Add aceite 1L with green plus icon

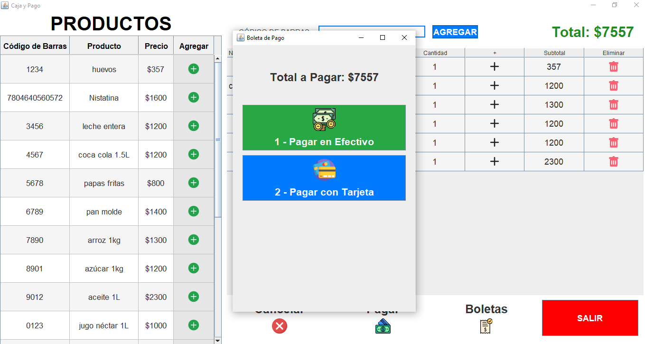194,297
